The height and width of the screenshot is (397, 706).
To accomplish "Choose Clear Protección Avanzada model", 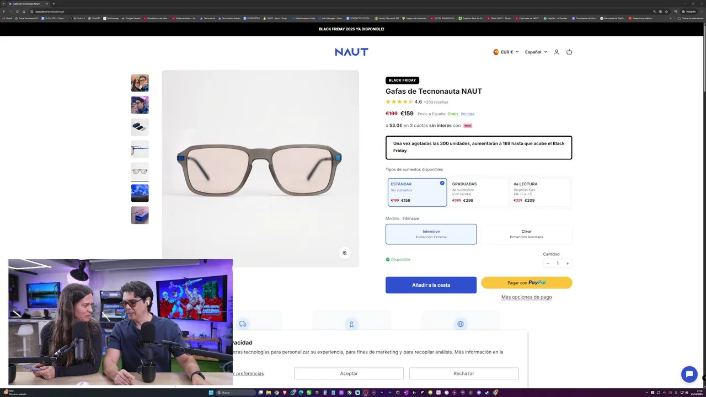I will point(527,234).
